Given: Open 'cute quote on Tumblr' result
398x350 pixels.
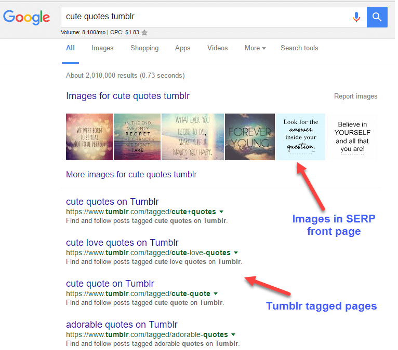Looking at the screenshot, I should (110, 284).
